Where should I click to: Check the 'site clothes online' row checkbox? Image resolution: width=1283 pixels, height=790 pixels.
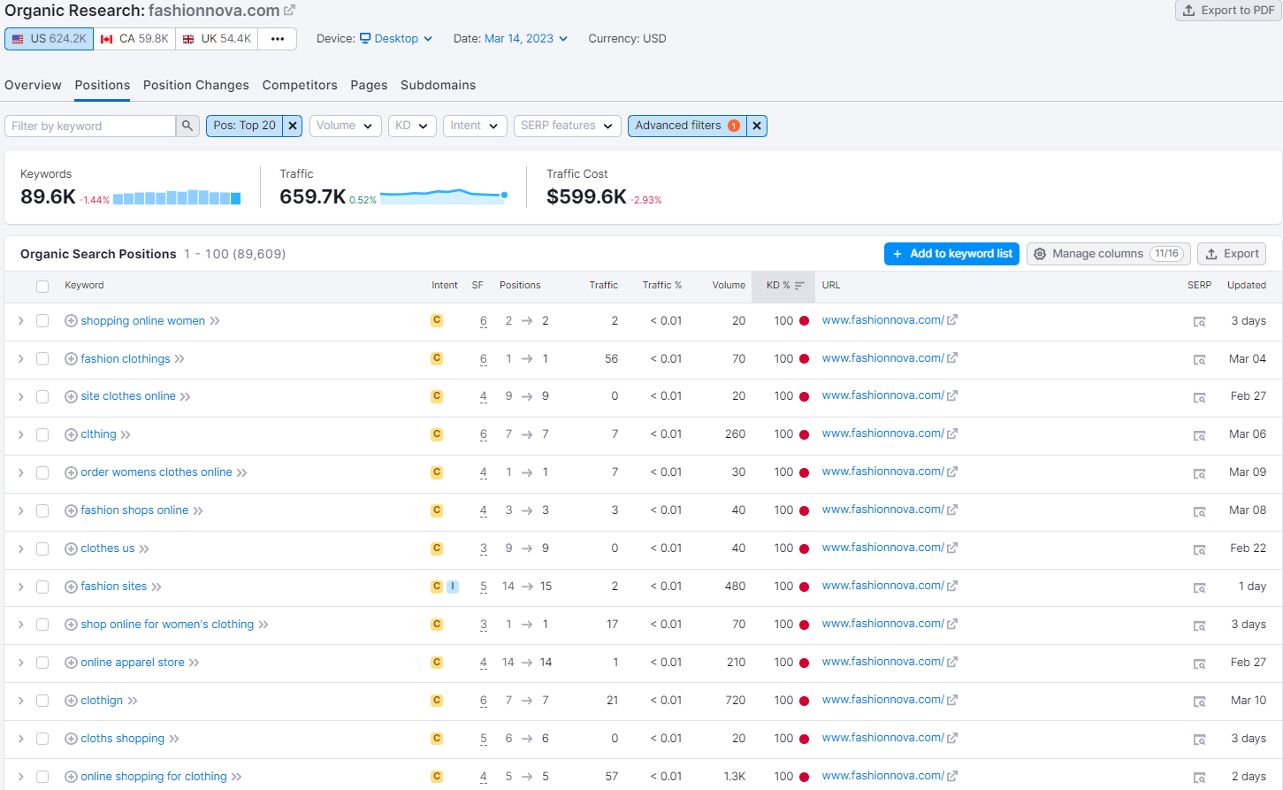(42, 396)
